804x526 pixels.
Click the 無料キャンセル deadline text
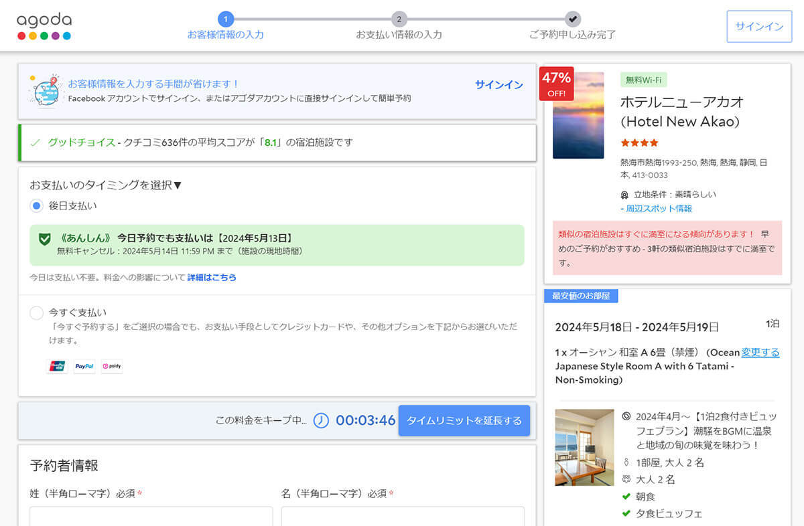tap(180, 251)
